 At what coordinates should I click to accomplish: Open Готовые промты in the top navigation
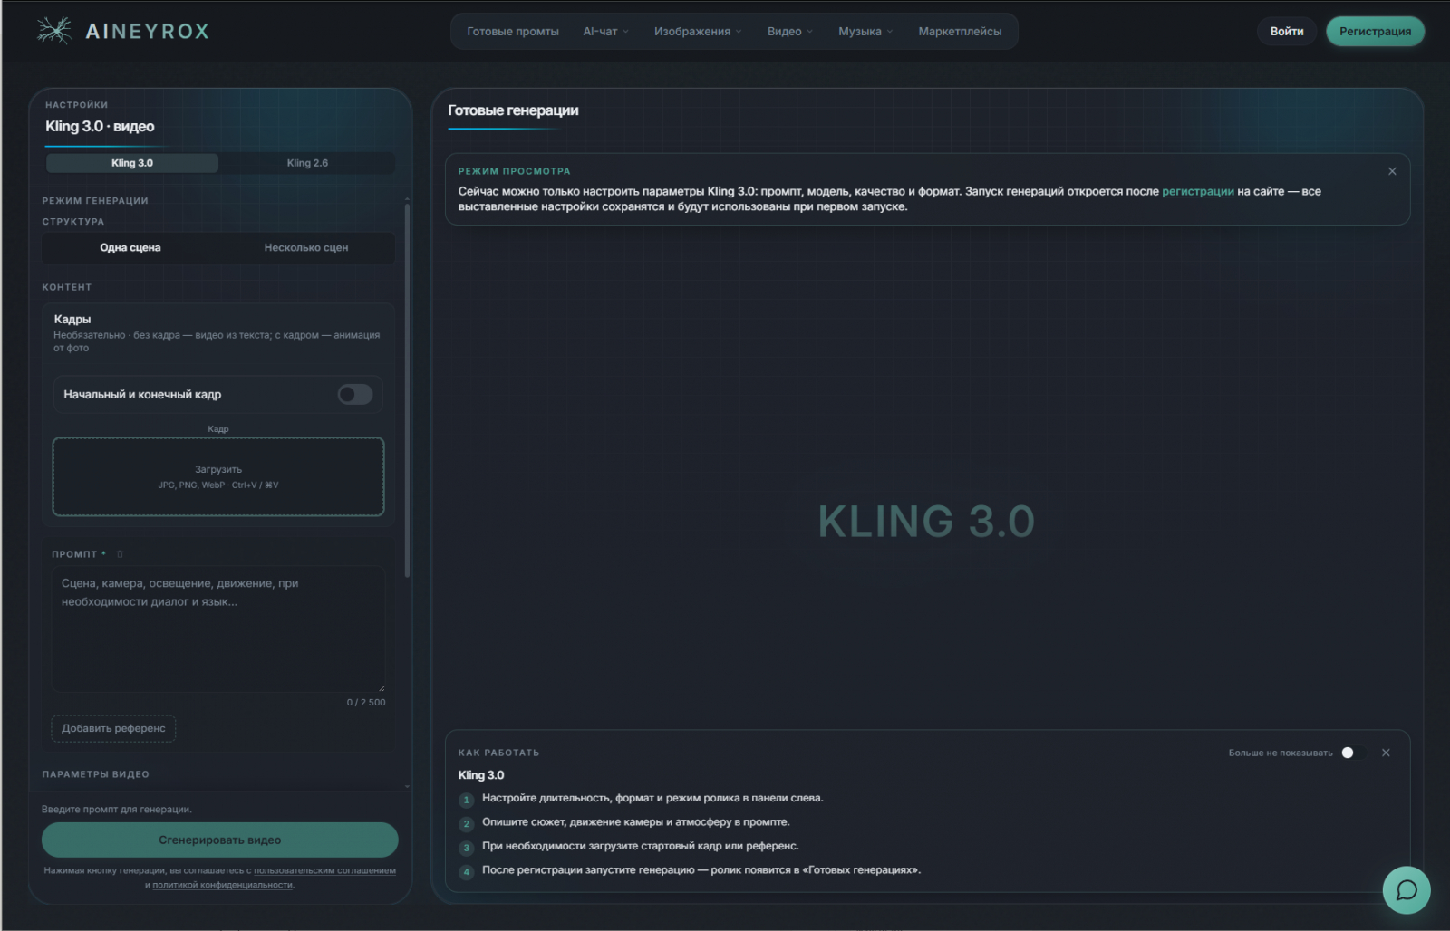coord(513,32)
